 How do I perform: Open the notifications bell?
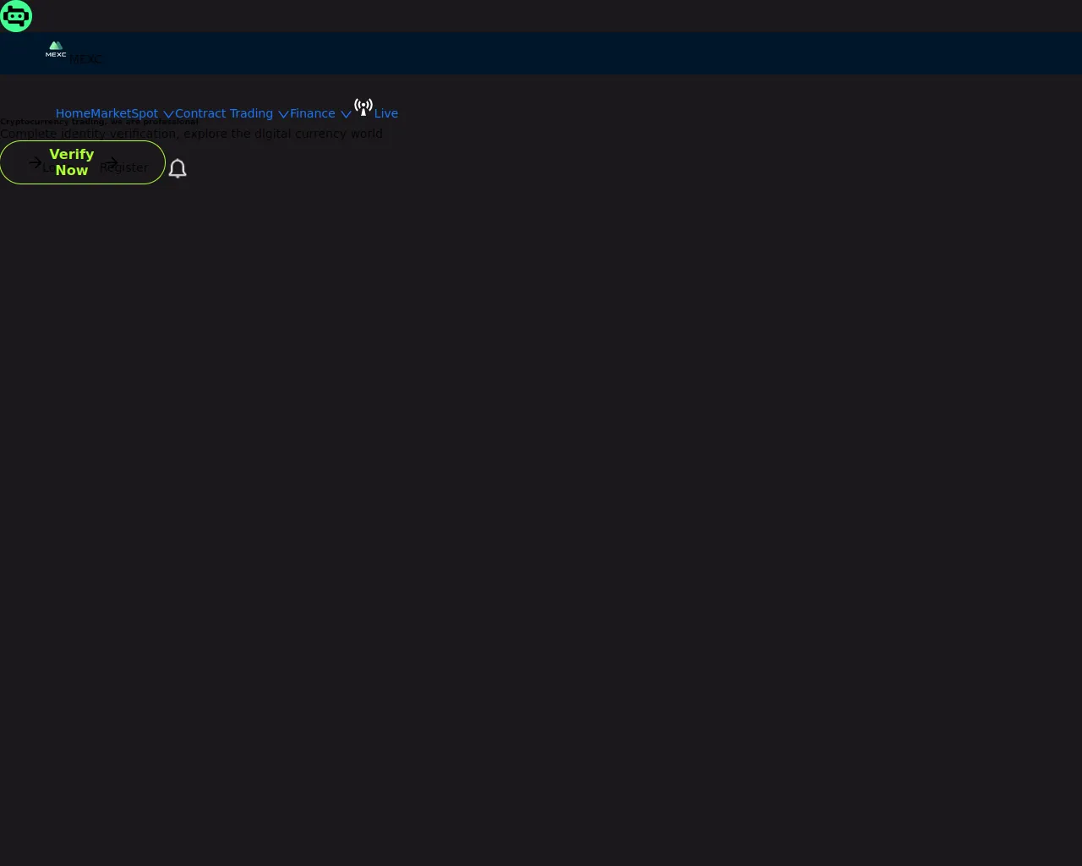point(178,168)
